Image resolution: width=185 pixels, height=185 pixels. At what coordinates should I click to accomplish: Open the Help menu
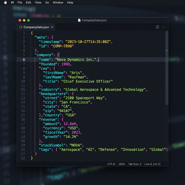(x=70, y=3)
